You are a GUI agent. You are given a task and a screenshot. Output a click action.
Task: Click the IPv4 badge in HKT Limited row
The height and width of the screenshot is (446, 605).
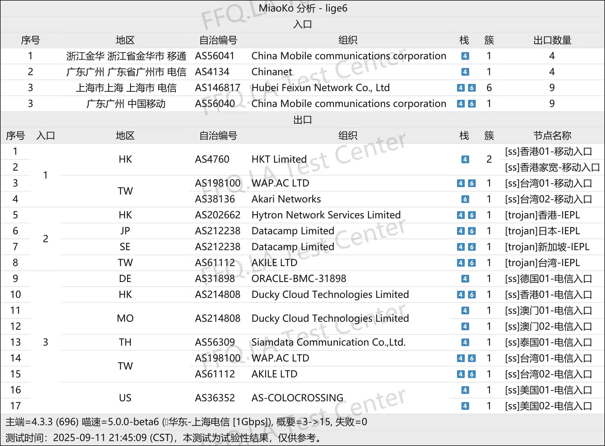point(465,159)
